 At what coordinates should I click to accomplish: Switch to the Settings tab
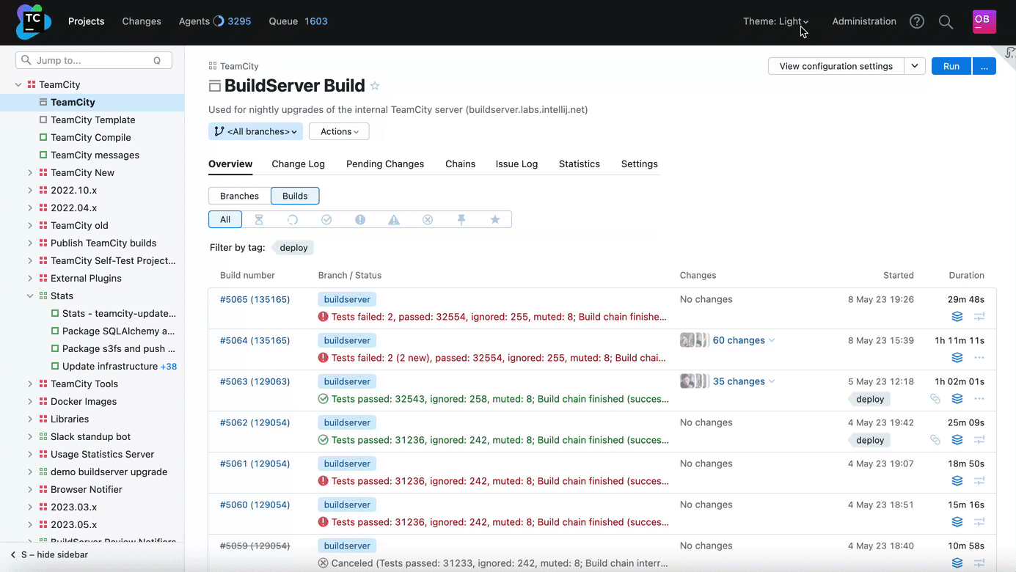pos(640,164)
